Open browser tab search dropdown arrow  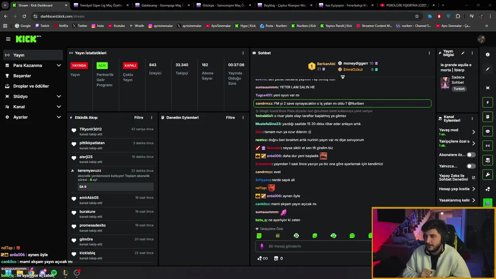5,5
